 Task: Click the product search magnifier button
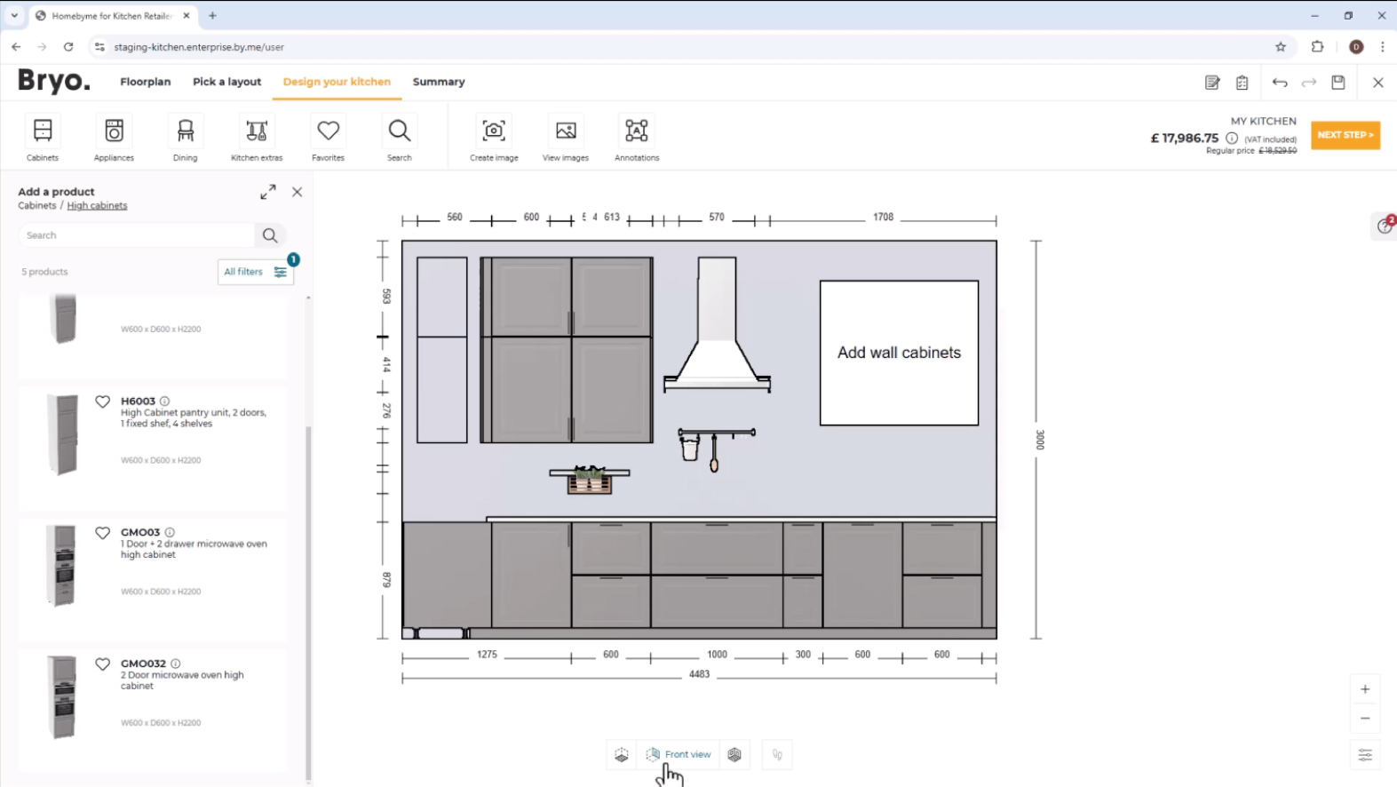coord(270,235)
